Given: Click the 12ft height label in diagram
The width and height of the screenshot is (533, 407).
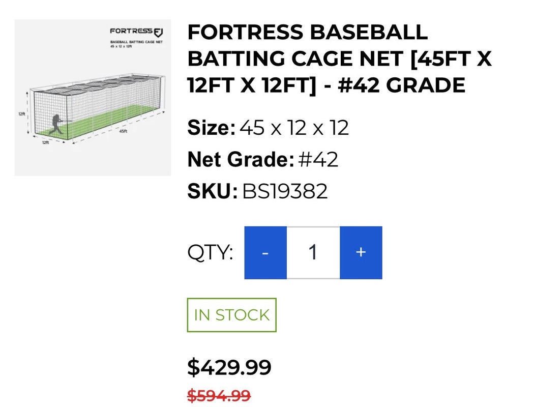Looking at the screenshot, I should [x=22, y=114].
